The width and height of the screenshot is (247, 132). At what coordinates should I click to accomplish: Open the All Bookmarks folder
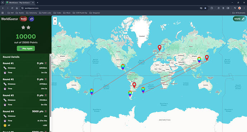coord(239,13)
